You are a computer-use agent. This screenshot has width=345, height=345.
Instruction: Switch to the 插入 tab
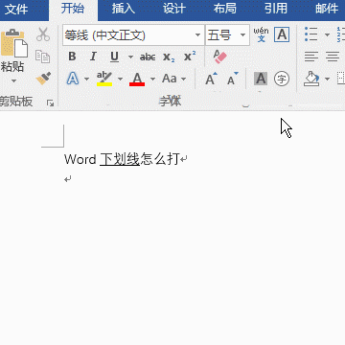124,9
